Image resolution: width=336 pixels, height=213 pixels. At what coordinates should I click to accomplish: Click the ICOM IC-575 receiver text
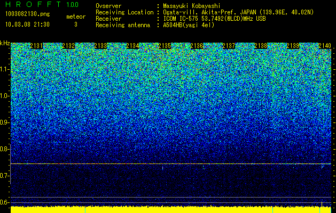pyautogui.click(x=214, y=19)
